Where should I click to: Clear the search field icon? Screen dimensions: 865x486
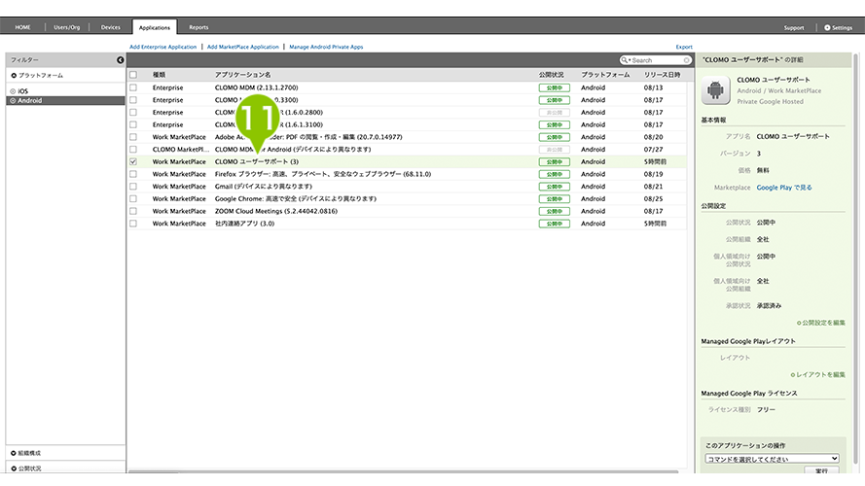tap(686, 60)
